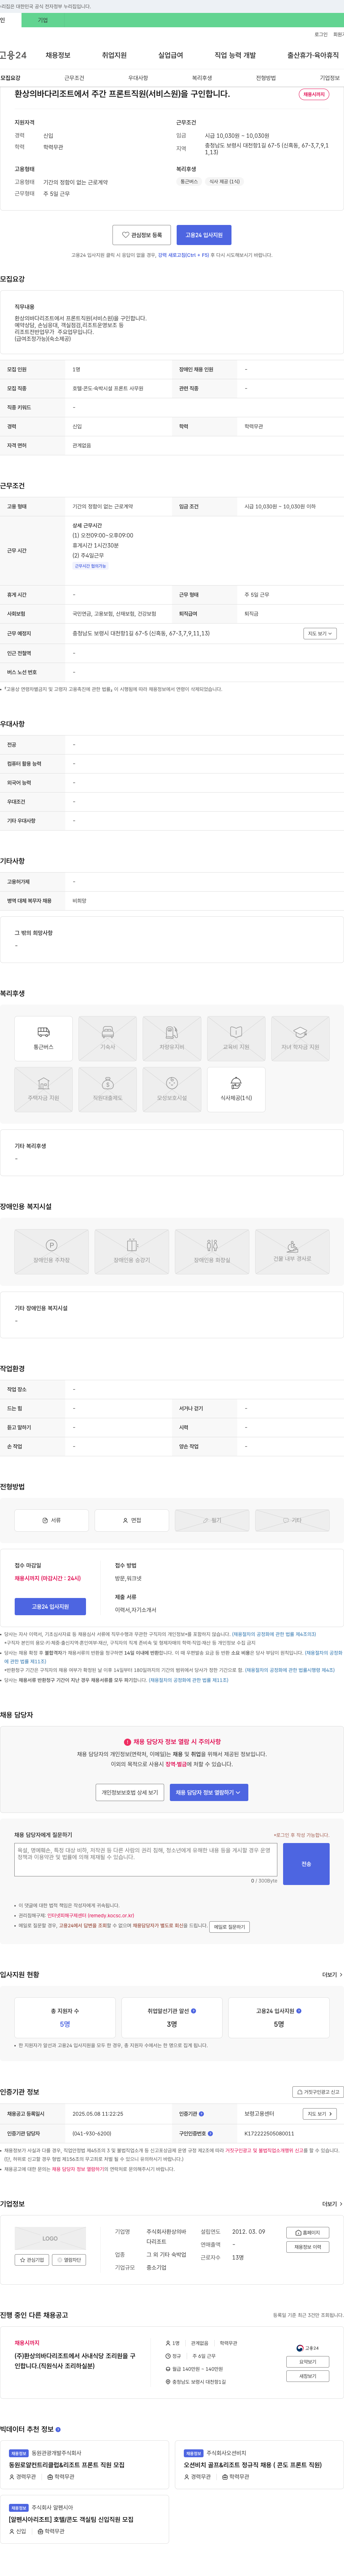
Task: Click info icon beside 취업알선기관 알선
Action: 194,2011
